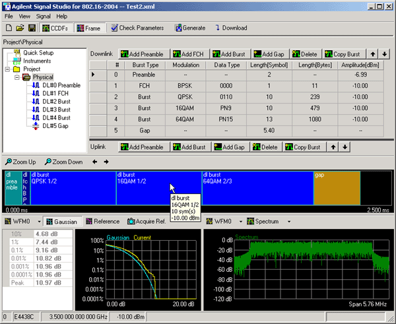
Task: Click Downlink Delete button
Action: 305,54
